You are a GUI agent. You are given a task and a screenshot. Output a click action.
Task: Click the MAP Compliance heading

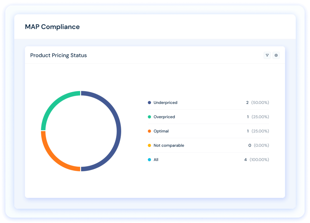click(52, 27)
